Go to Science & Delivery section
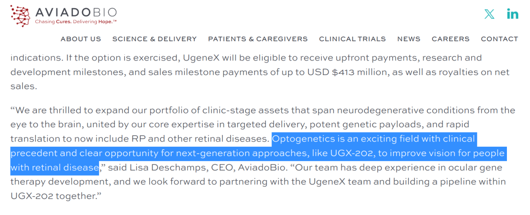Image resolution: width=530 pixels, height=215 pixels. point(155,39)
